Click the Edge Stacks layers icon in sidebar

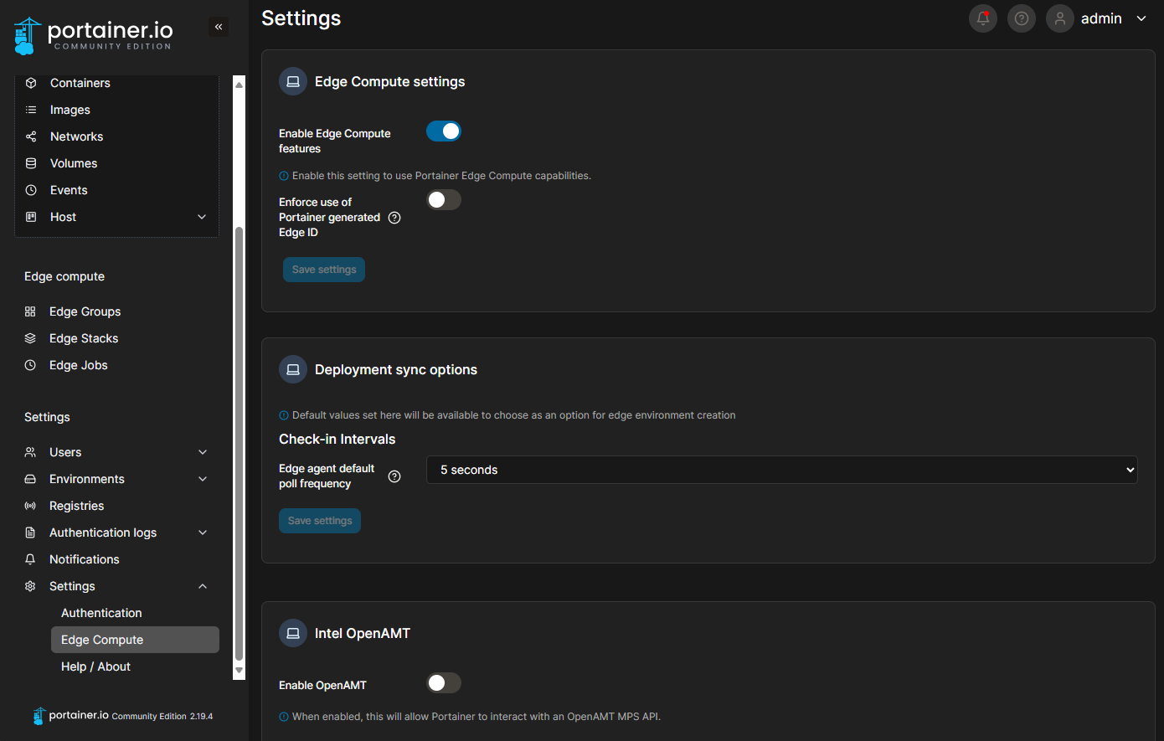tap(30, 338)
